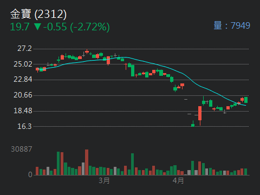
Task: Click the 27.2 price axis label
Action: 24,49
